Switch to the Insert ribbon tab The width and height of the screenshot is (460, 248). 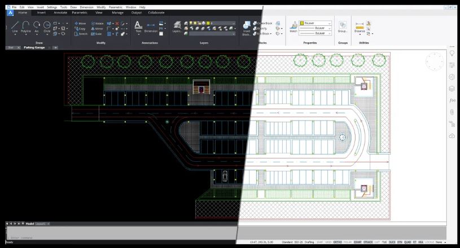[41, 12]
